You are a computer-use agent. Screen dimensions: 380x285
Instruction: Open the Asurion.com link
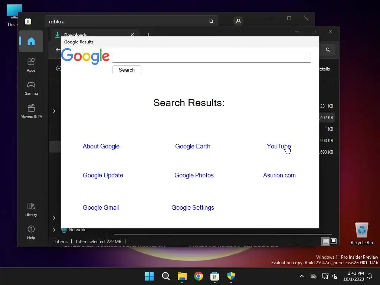point(279,175)
